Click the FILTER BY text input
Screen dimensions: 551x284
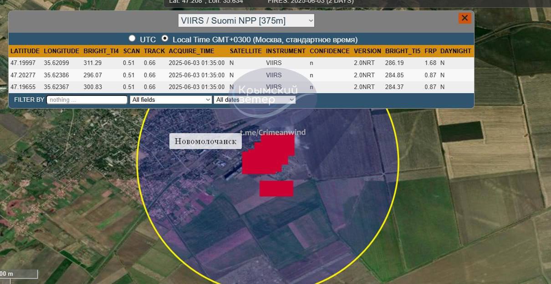[87, 100]
